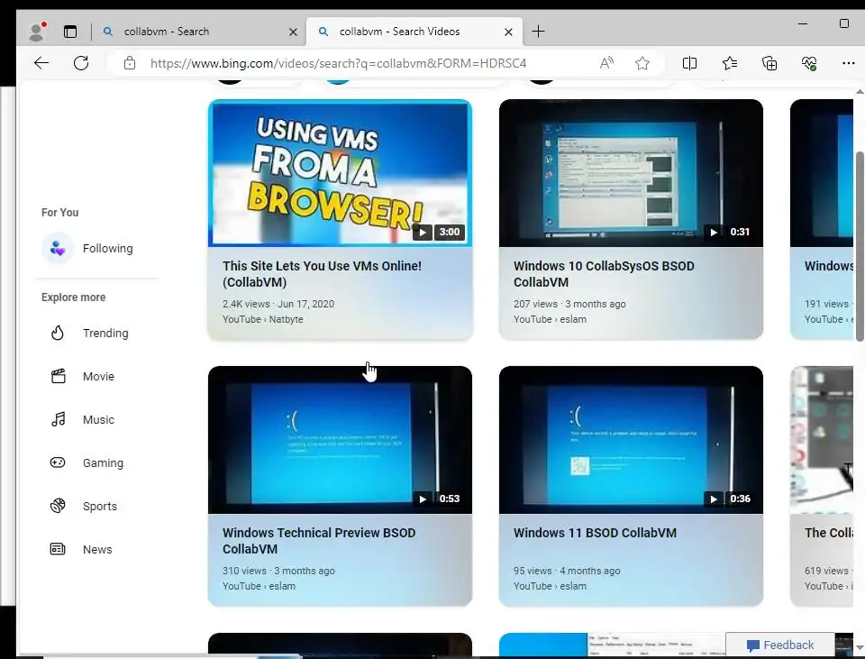Image resolution: width=865 pixels, height=659 pixels.
Task: Reload the page with refresh icon
Action: (81, 63)
